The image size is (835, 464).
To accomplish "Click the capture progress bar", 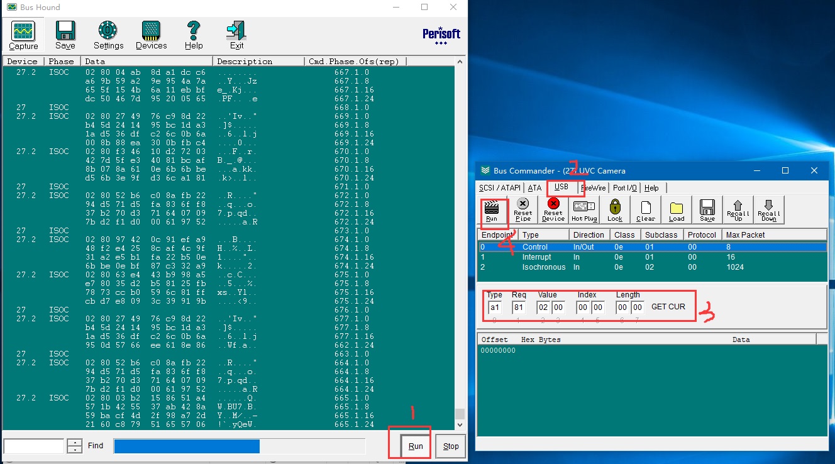I will [x=239, y=446].
